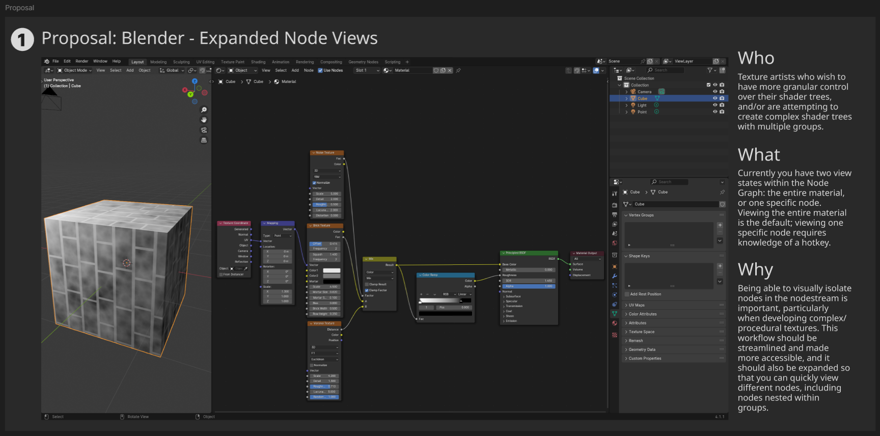Click the pin icon in Properties breadcrumb
Image resolution: width=880 pixels, height=436 pixels.
722,192
